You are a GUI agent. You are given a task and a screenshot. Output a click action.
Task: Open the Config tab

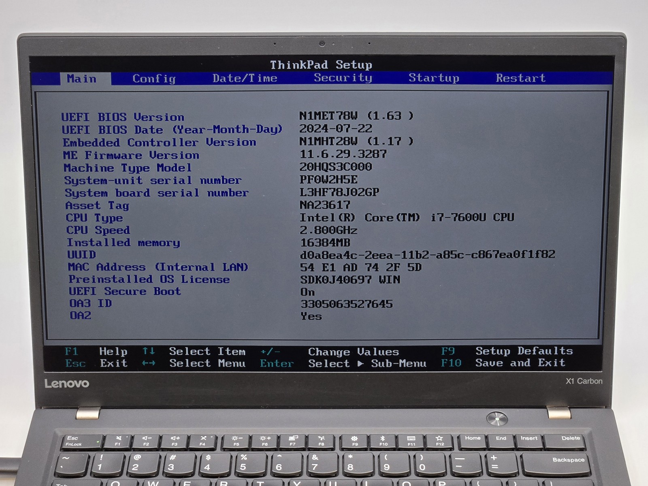(154, 79)
